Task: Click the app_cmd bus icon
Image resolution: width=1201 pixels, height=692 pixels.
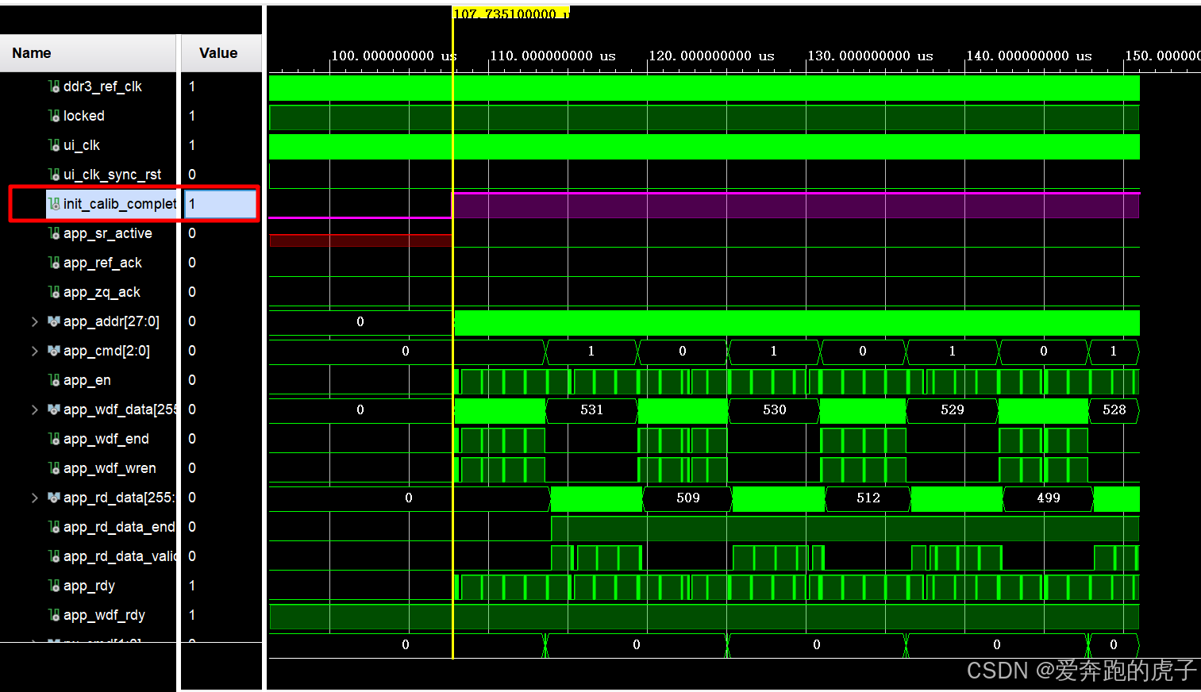Action: coord(54,351)
